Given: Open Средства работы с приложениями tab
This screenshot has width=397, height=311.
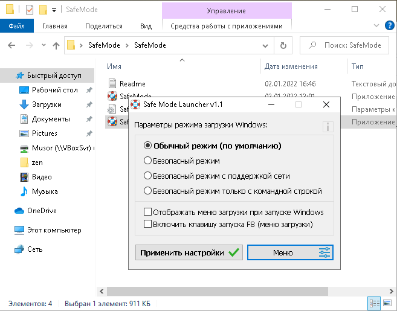Looking at the screenshot, I should pos(227,26).
